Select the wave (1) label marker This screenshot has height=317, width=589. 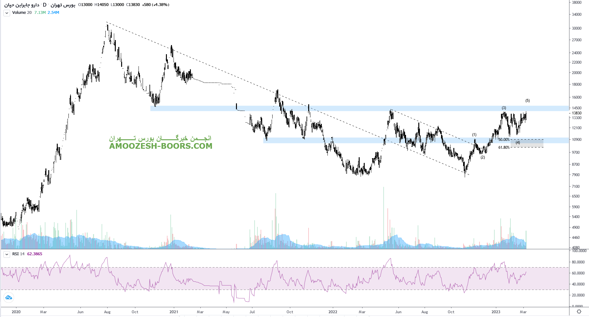point(474,135)
